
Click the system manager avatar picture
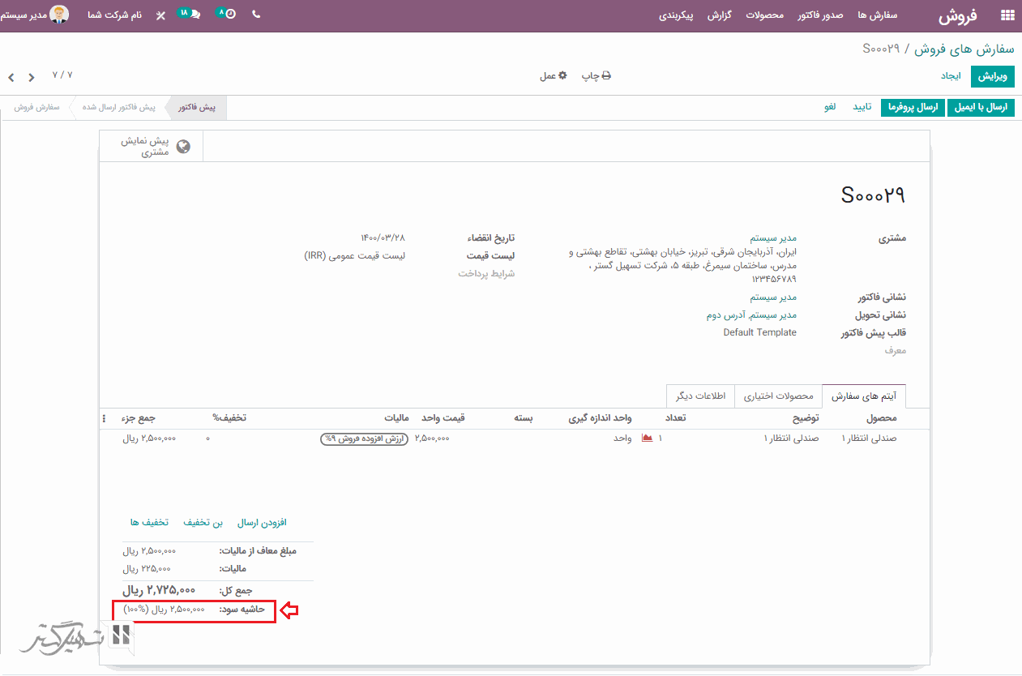[x=59, y=15]
